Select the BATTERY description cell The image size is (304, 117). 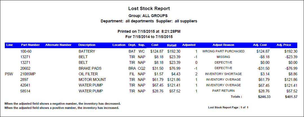87,52
